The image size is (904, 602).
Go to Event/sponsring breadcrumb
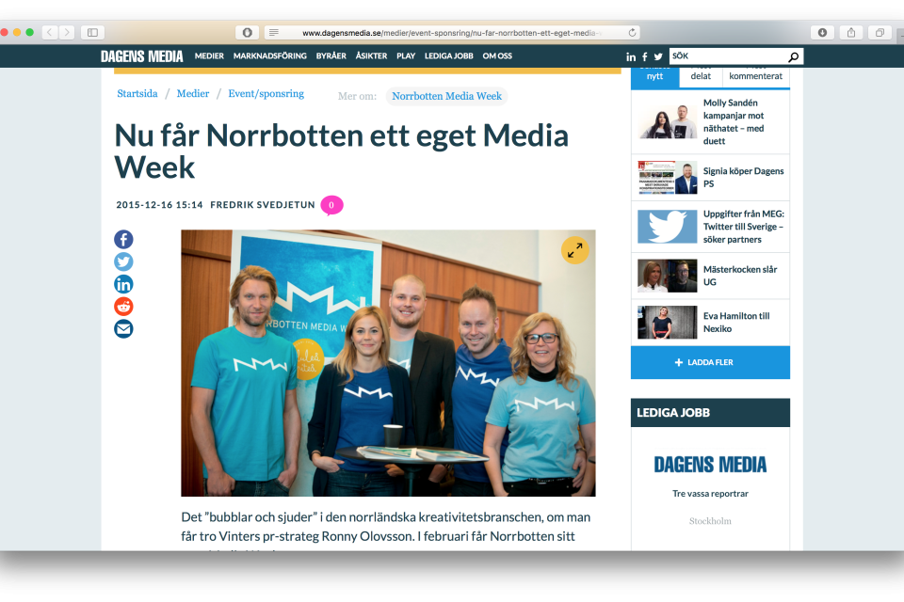(x=266, y=93)
